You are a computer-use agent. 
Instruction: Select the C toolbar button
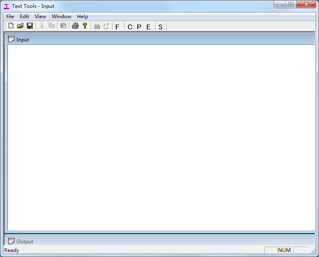(130, 27)
